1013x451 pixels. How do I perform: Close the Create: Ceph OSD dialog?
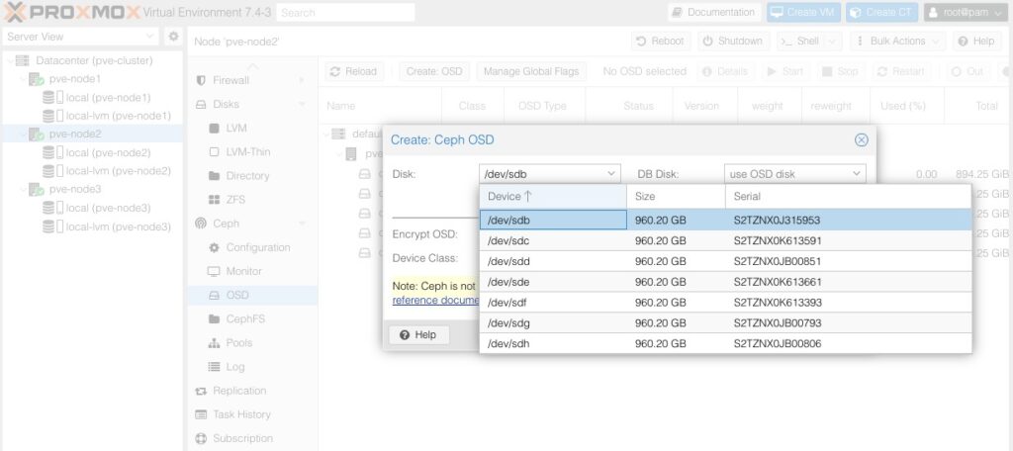pos(862,140)
